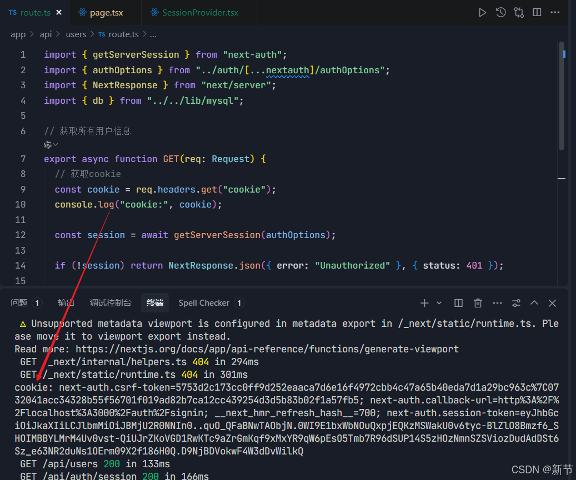Viewport: 576px width, 480px height.
Task: Click line number 12 in the gutter
Action: [21, 235]
